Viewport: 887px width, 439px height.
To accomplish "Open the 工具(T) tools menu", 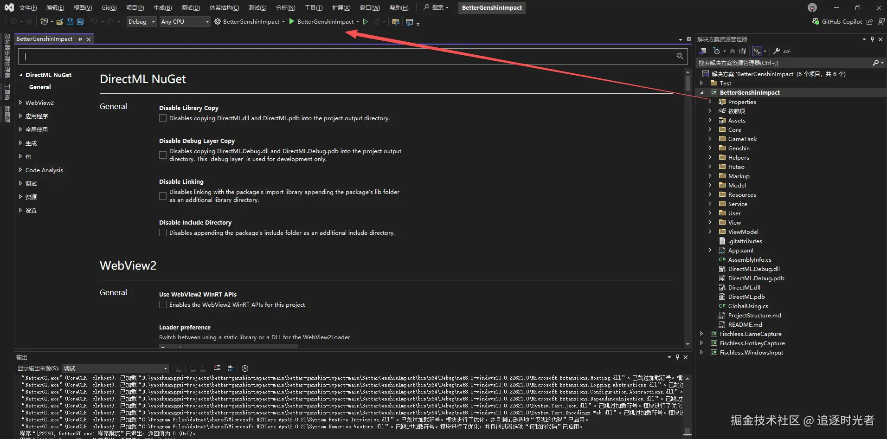I will pyautogui.click(x=314, y=7).
